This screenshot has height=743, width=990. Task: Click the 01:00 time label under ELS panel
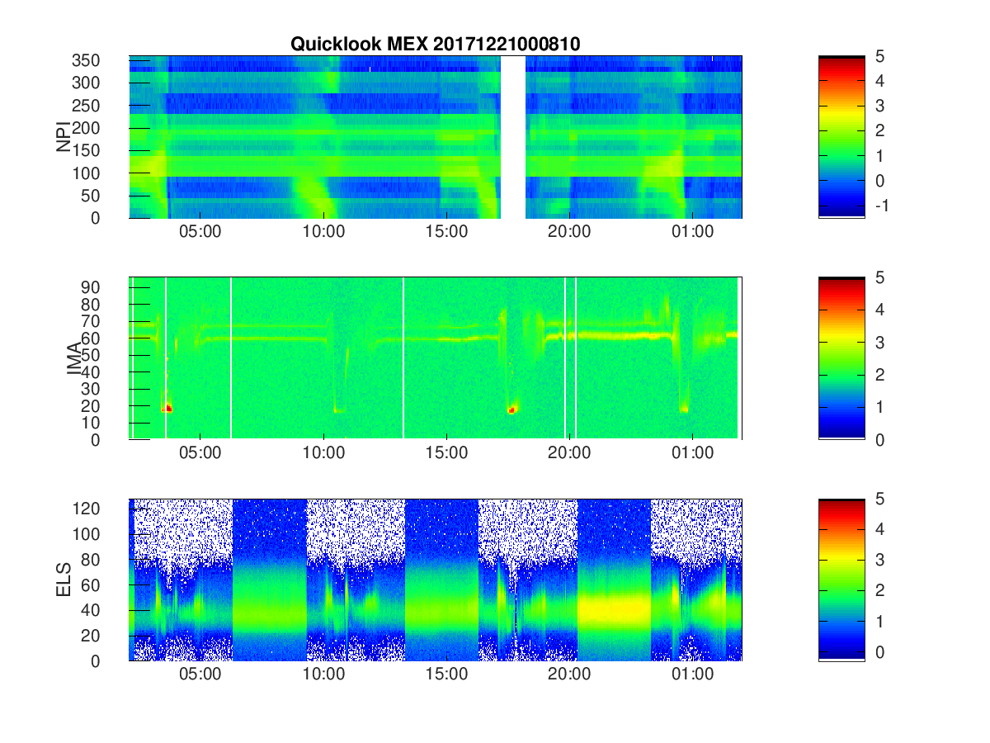pos(692,675)
